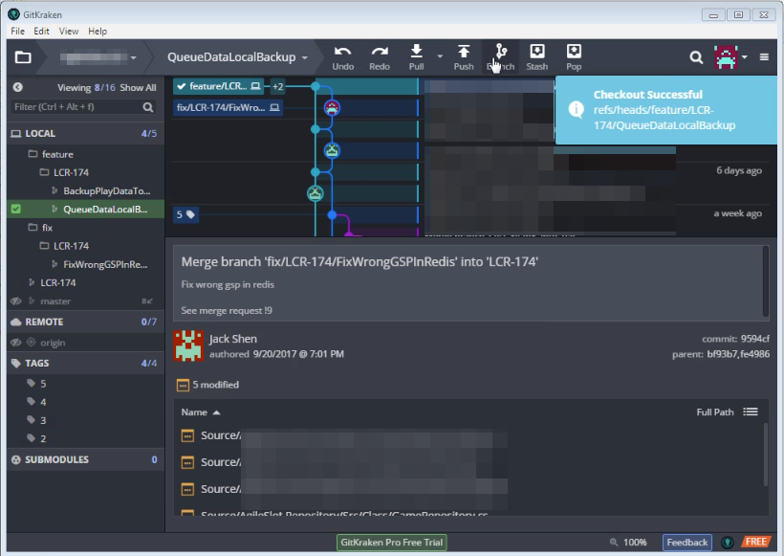
Task: Click the kraken logo icon in status bar
Action: click(728, 542)
